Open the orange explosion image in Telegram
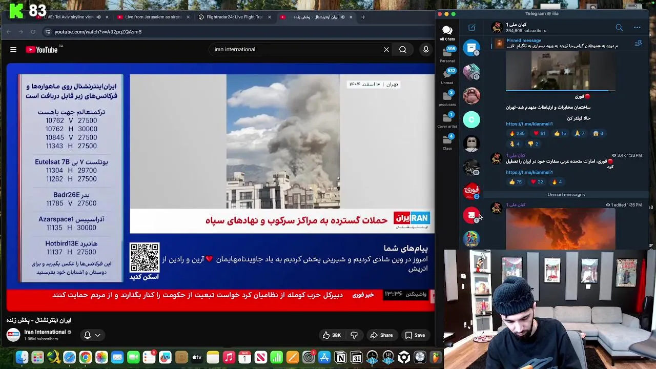The height and width of the screenshot is (369, 656). tap(561, 229)
